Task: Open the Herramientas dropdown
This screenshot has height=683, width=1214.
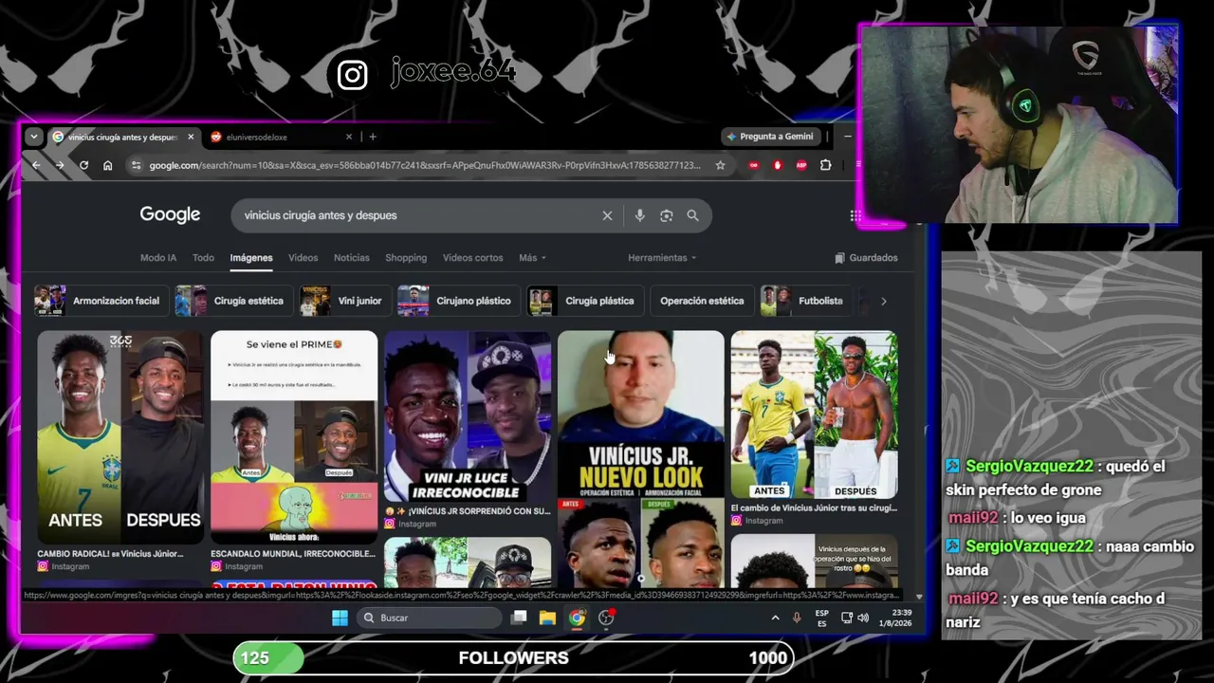Action: tap(662, 258)
